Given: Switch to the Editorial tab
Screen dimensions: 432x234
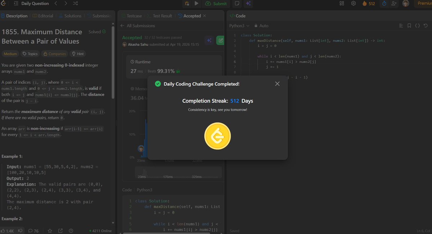Looking at the screenshot, I should coord(43,16).
